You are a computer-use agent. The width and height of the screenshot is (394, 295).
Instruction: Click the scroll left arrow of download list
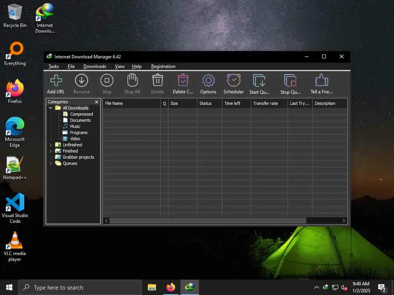[106, 221]
